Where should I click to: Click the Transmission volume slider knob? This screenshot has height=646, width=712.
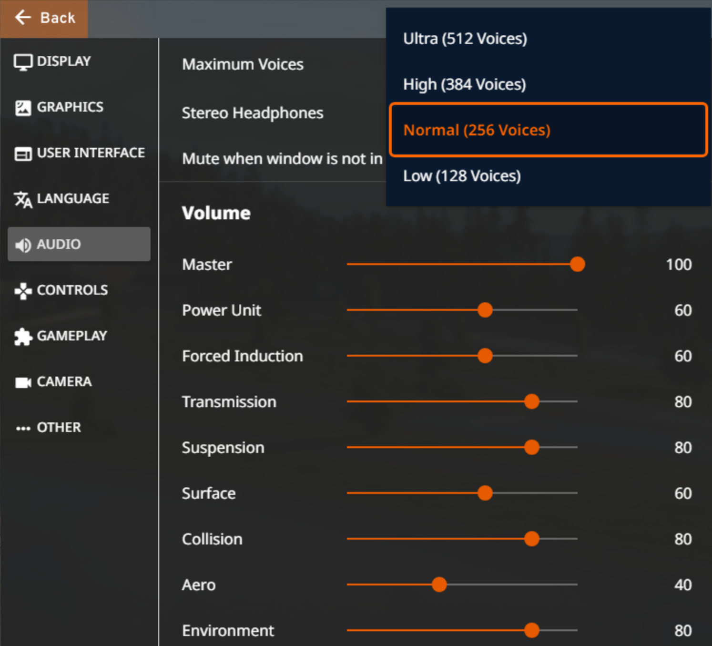531,401
